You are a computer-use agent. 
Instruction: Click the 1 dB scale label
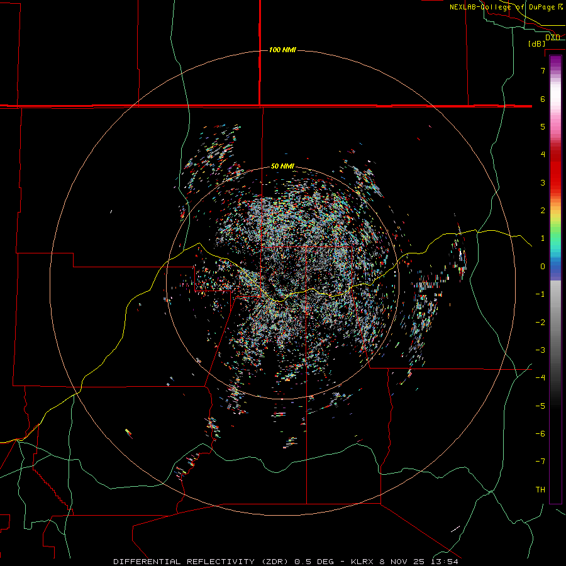pyautogui.click(x=543, y=238)
